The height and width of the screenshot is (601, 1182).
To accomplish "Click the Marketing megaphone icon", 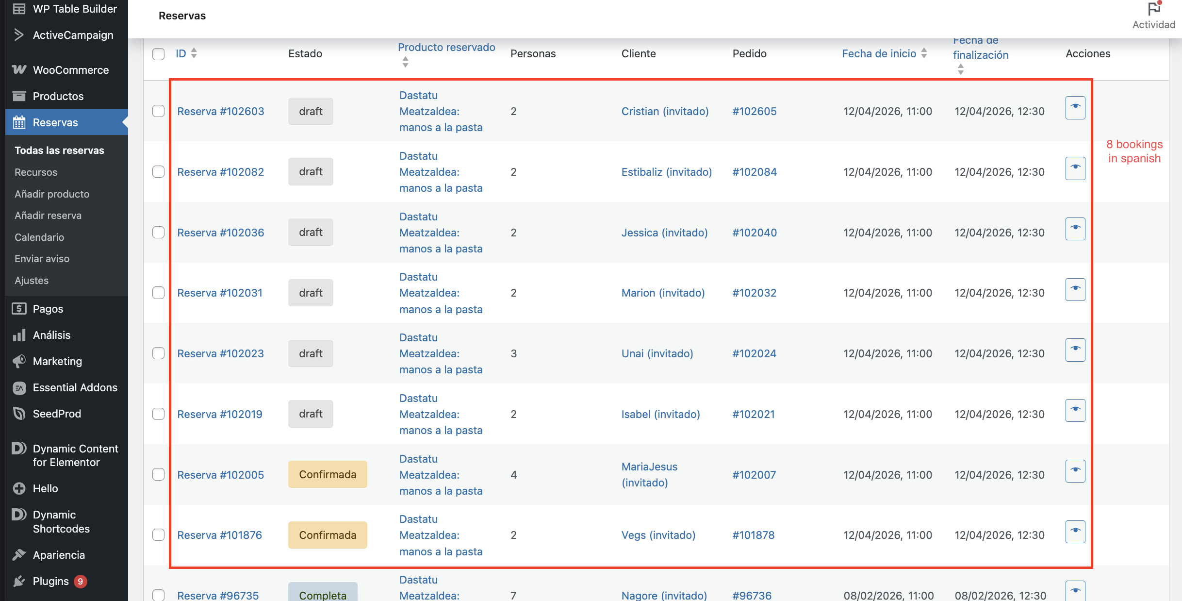I will pos(19,361).
